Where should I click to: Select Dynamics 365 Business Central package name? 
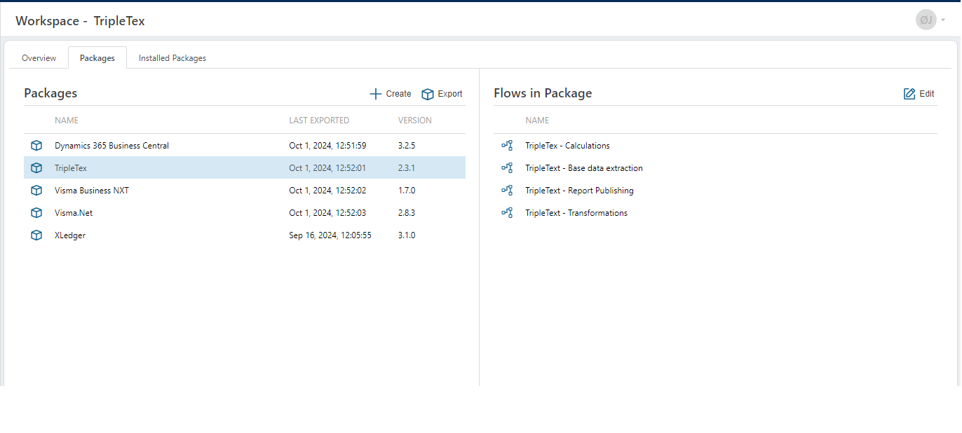tap(112, 146)
